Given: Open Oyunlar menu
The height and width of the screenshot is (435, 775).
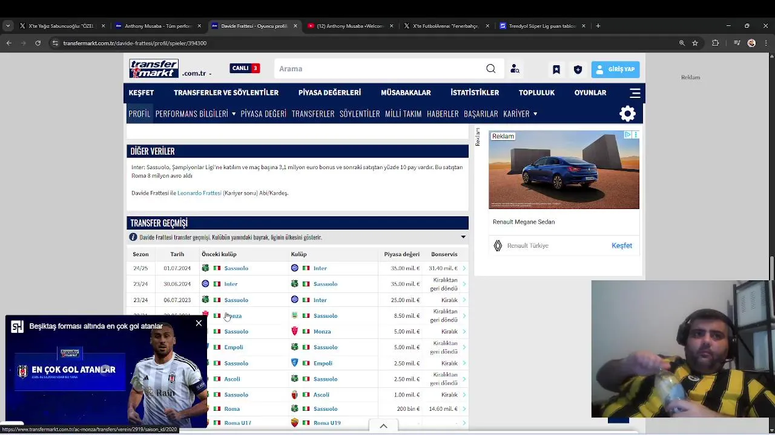Looking at the screenshot, I should (590, 92).
